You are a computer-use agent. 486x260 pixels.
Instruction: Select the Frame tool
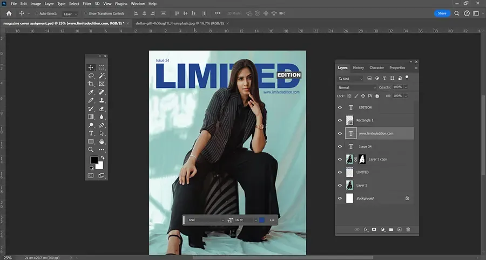coord(102,84)
